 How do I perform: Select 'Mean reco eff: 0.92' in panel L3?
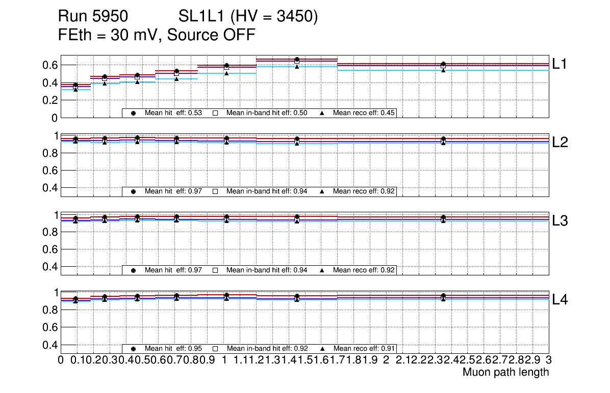click(x=364, y=270)
